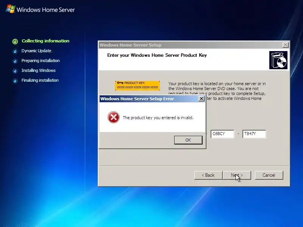Click Cancel in the Setup window

(269, 175)
